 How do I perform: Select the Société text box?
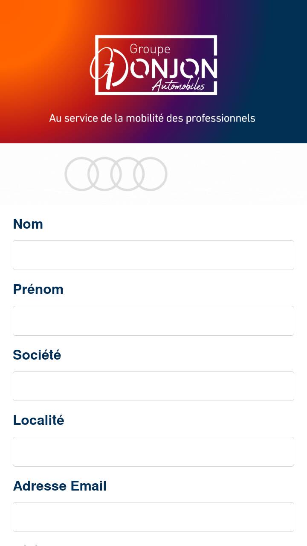pos(153,386)
